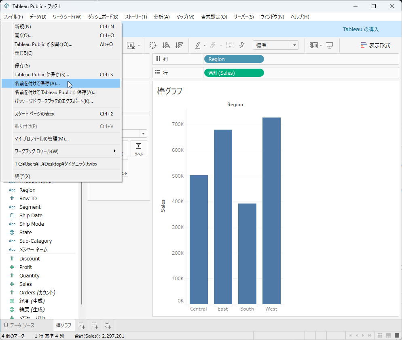Open the 表示形式 (Show Me) panel
This screenshot has height=340, width=402.
click(x=375, y=46)
